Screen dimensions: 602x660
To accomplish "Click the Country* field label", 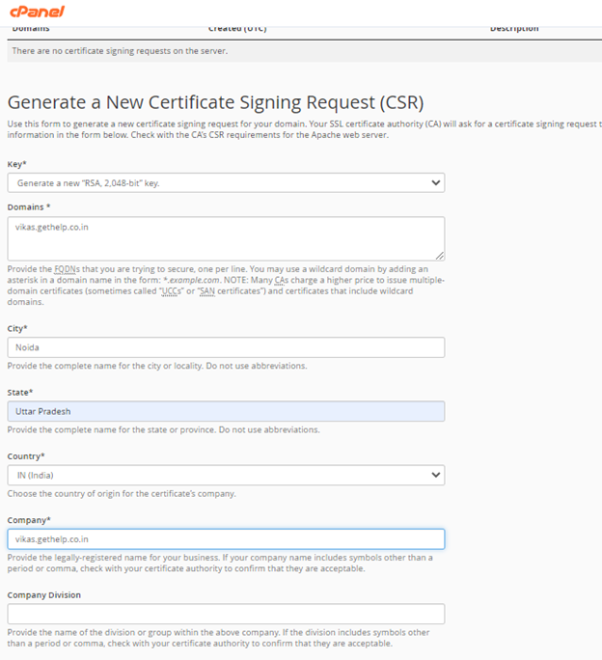I will point(26,455).
